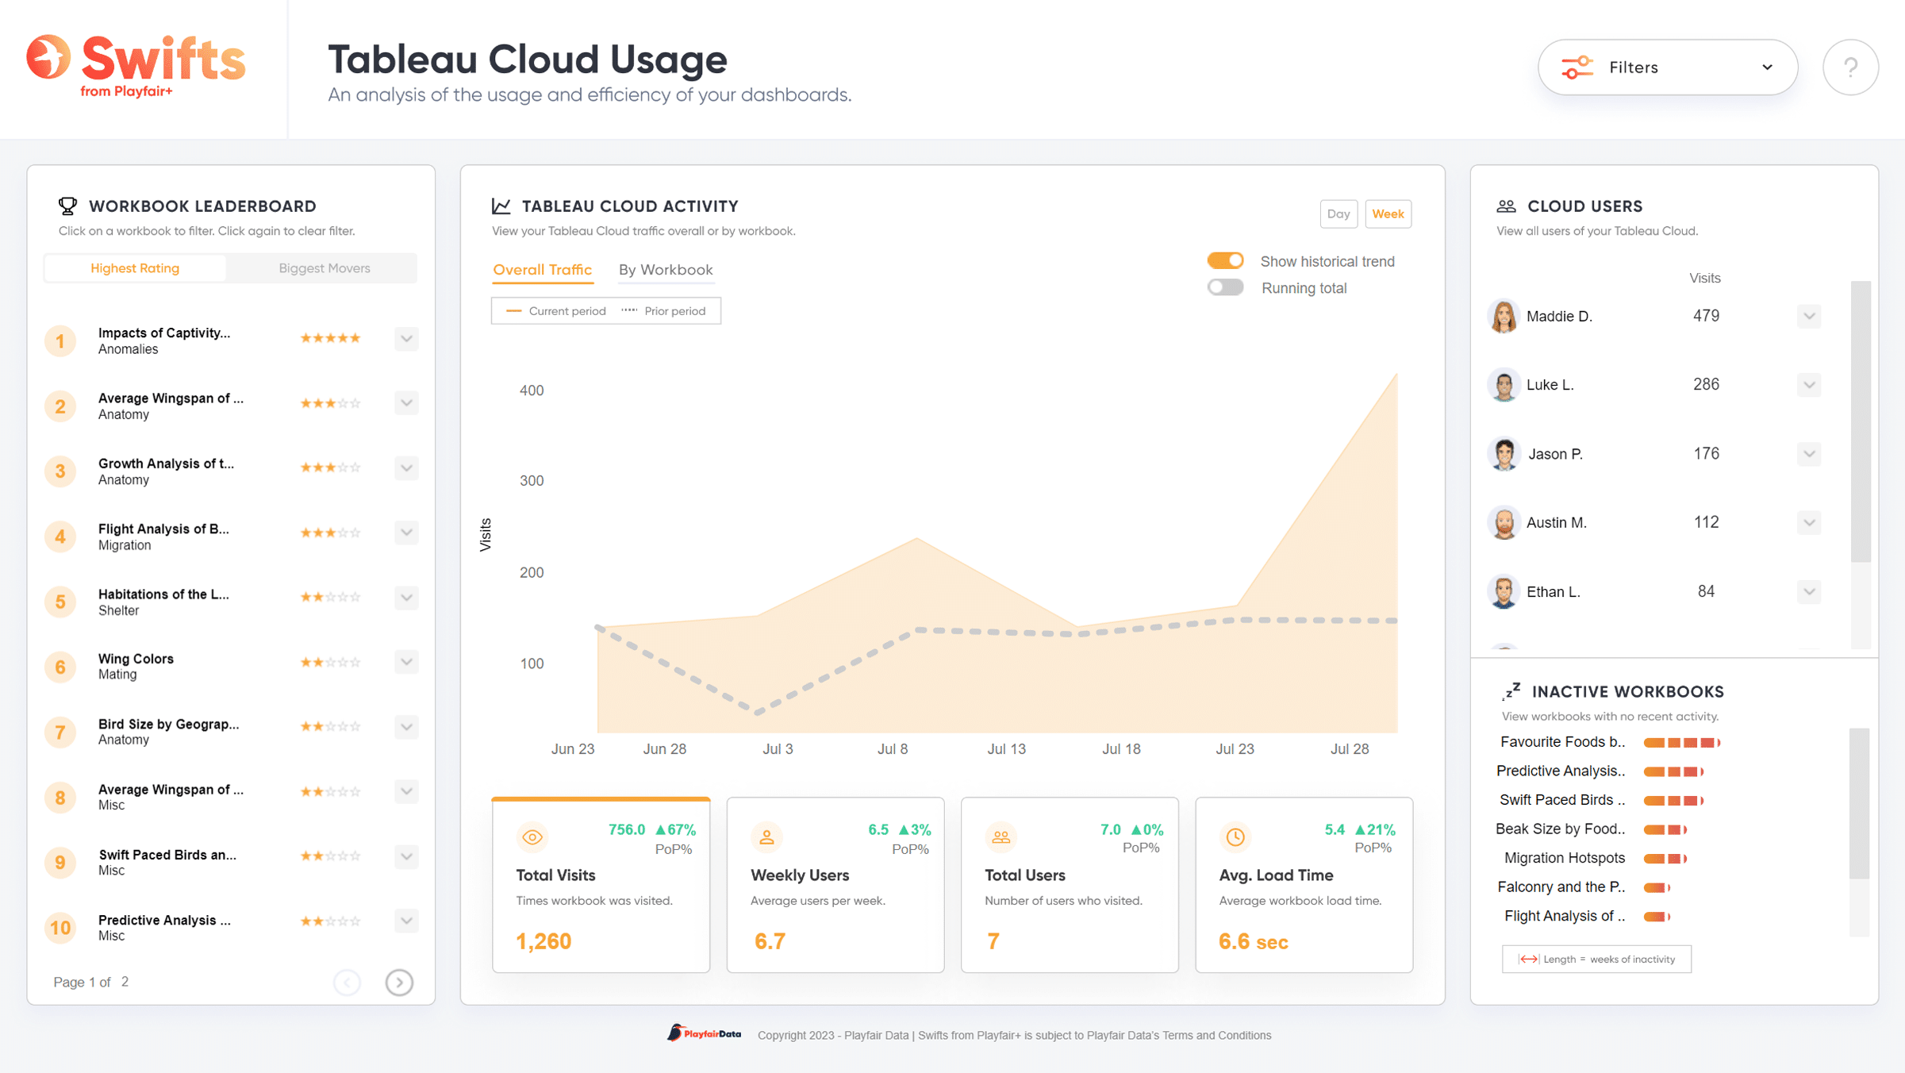
Task: Select the Biggest Movers tab
Action: 324,268
